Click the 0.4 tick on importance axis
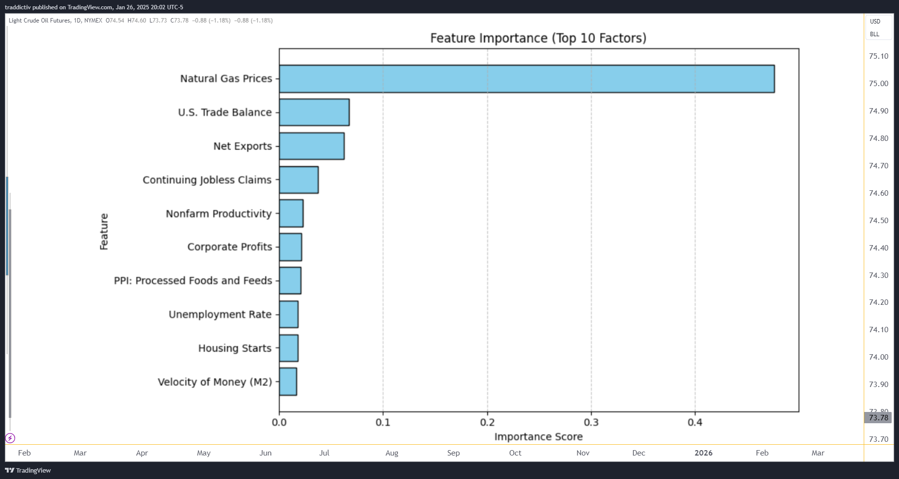The width and height of the screenshot is (899, 479). [695, 422]
